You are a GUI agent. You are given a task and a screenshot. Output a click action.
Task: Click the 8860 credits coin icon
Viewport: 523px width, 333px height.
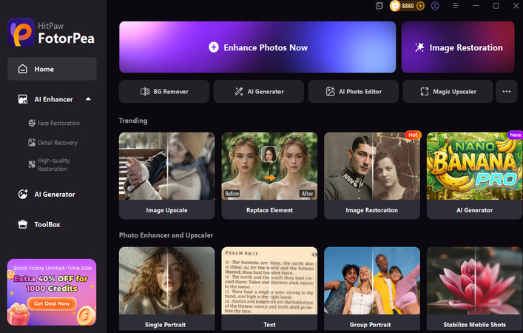(395, 6)
